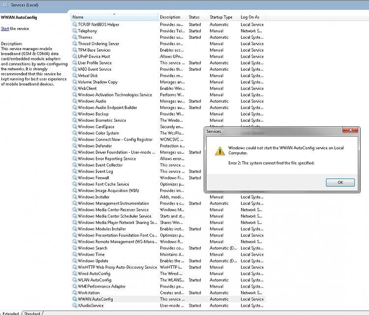
Task: Select the Windows Audio Endpoint Builder name
Action: point(107,108)
